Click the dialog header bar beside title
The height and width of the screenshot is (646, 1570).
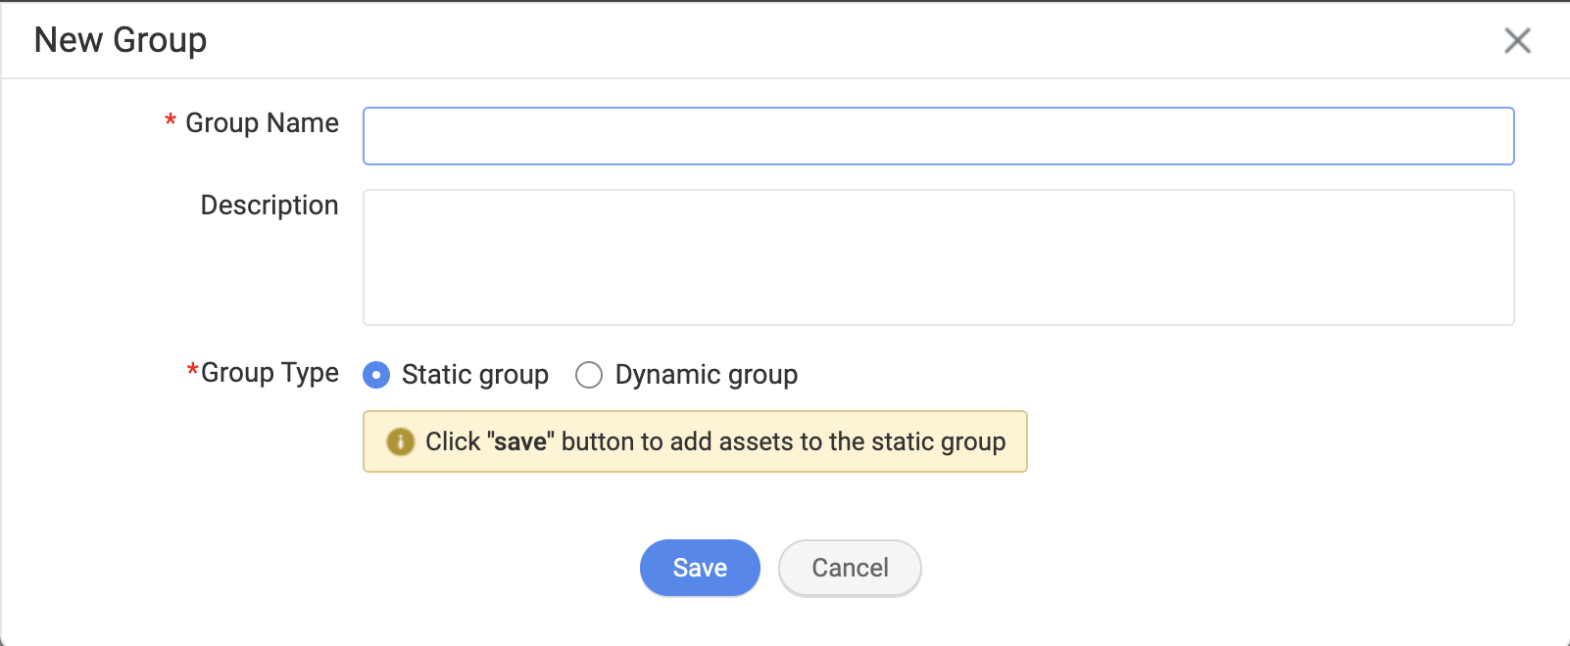coord(784,40)
